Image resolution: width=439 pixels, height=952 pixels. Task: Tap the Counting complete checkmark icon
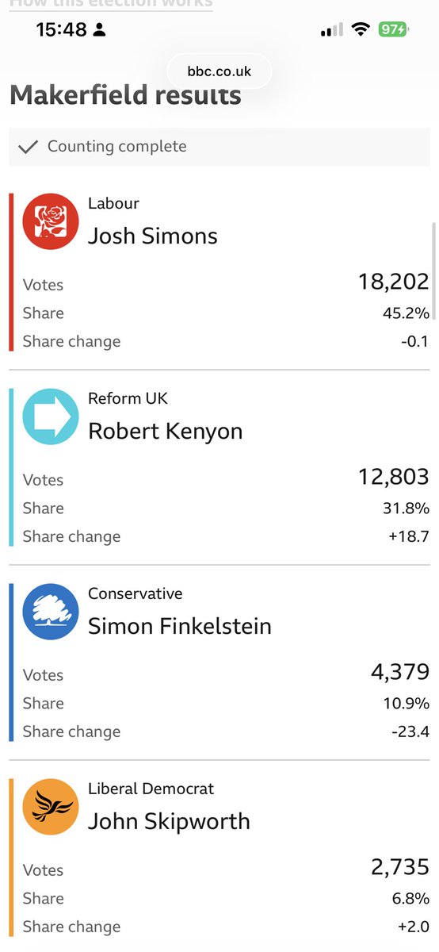click(x=28, y=147)
